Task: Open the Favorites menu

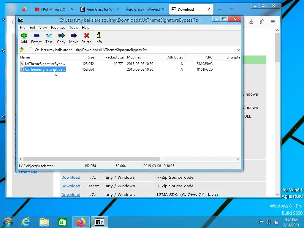Action: (x=58, y=28)
